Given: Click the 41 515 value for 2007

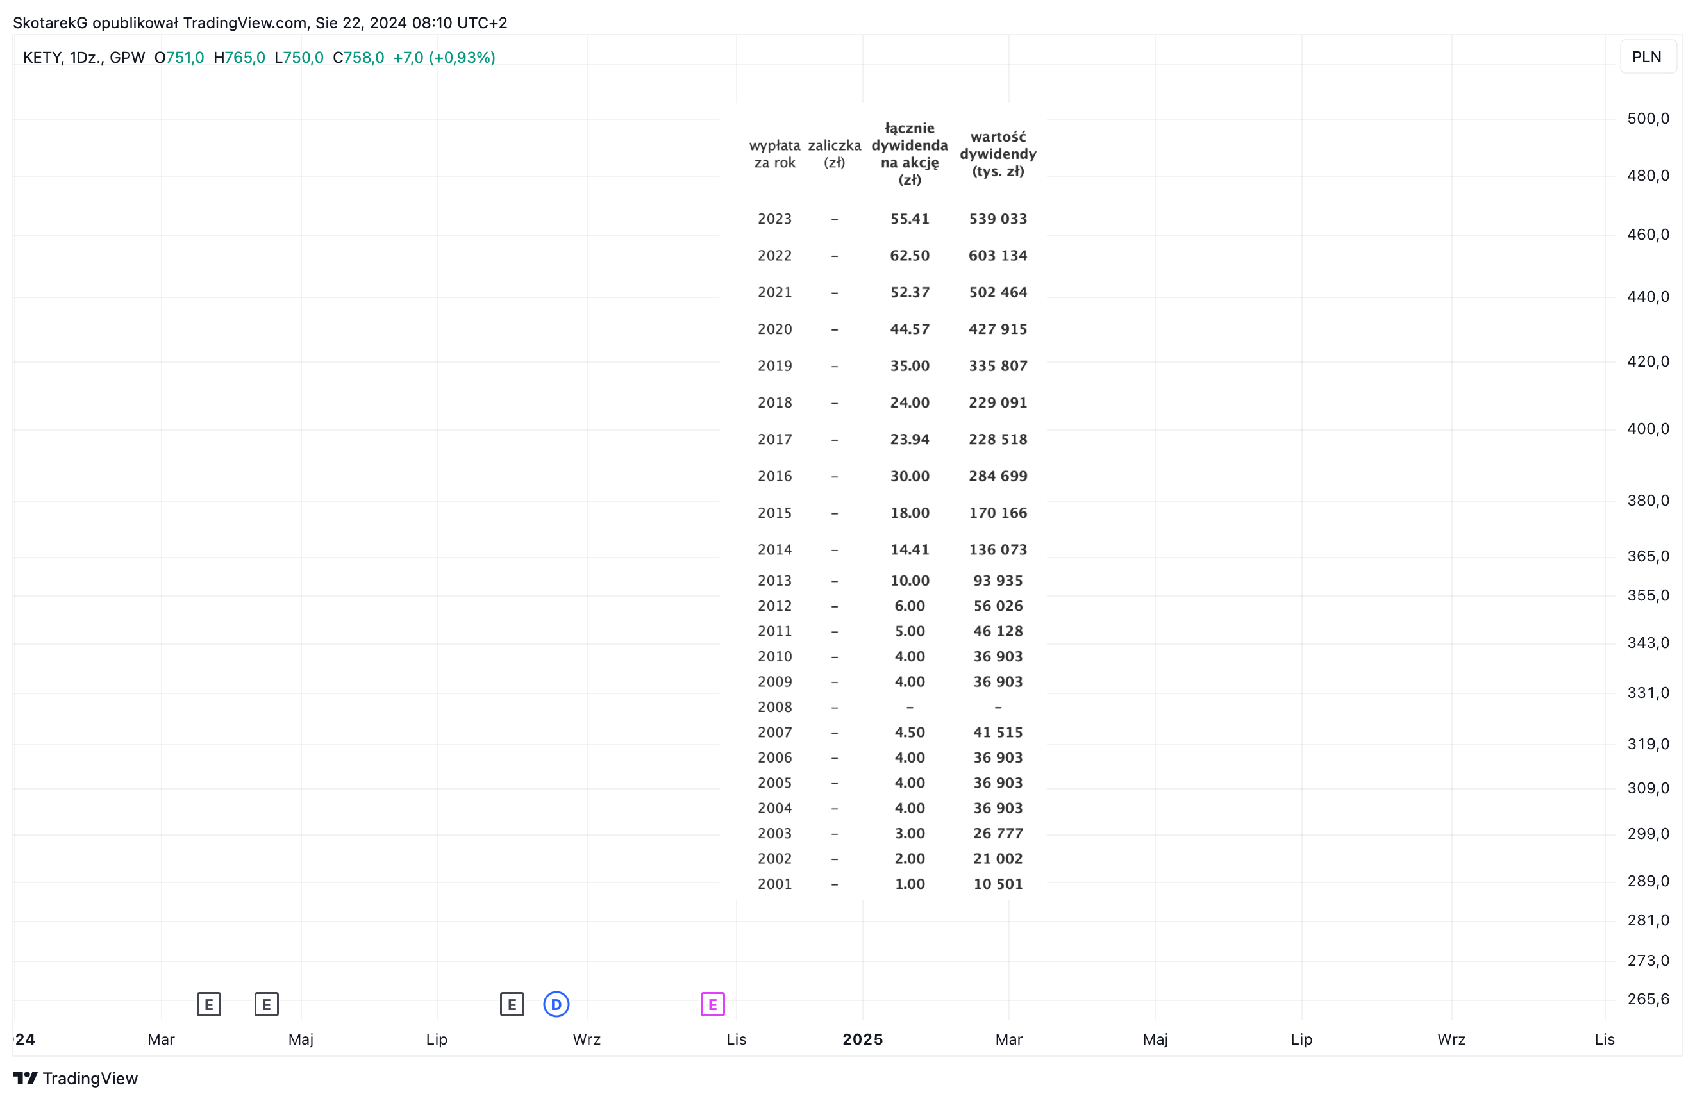Looking at the screenshot, I should click(998, 732).
